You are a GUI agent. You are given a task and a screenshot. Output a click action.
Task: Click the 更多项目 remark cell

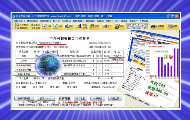click(x=117, y=56)
